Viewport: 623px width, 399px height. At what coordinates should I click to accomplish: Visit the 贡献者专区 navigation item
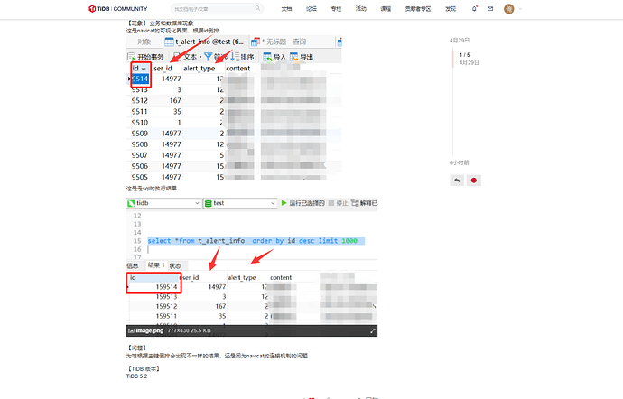click(418, 9)
